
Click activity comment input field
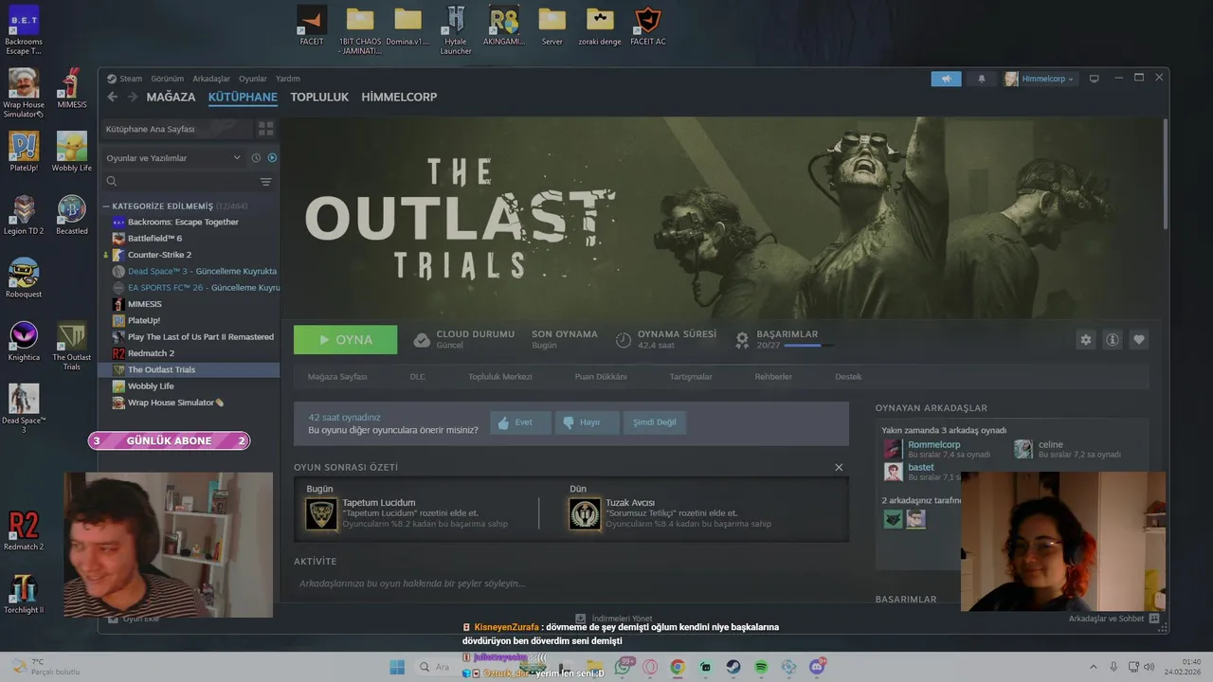[570, 583]
